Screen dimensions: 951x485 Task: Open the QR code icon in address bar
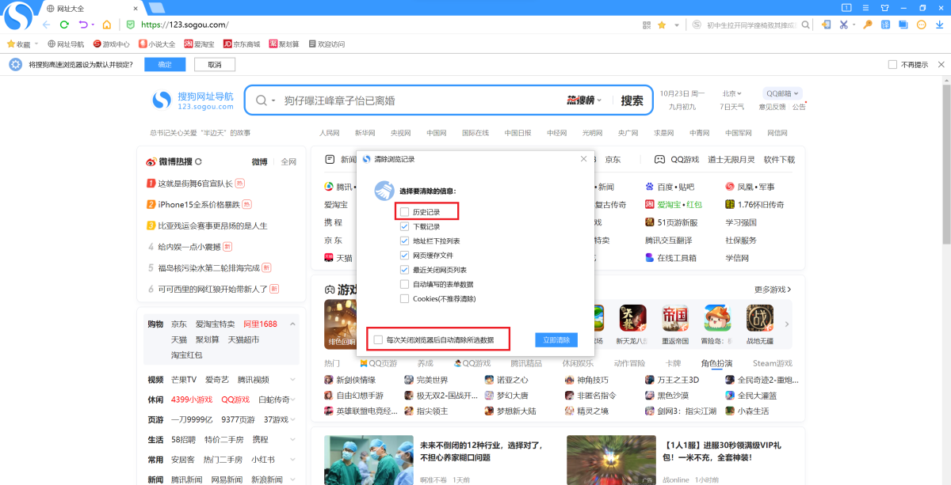[x=647, y=25]
